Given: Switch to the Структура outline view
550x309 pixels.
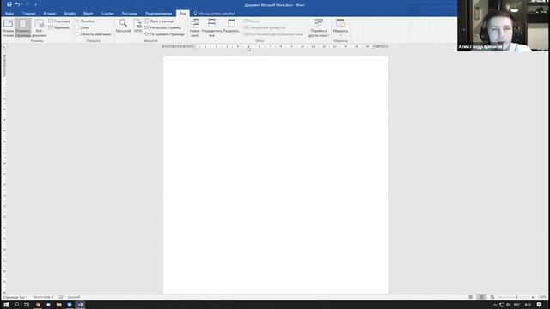Looking at the screenshot, I should tap(59, 21).
